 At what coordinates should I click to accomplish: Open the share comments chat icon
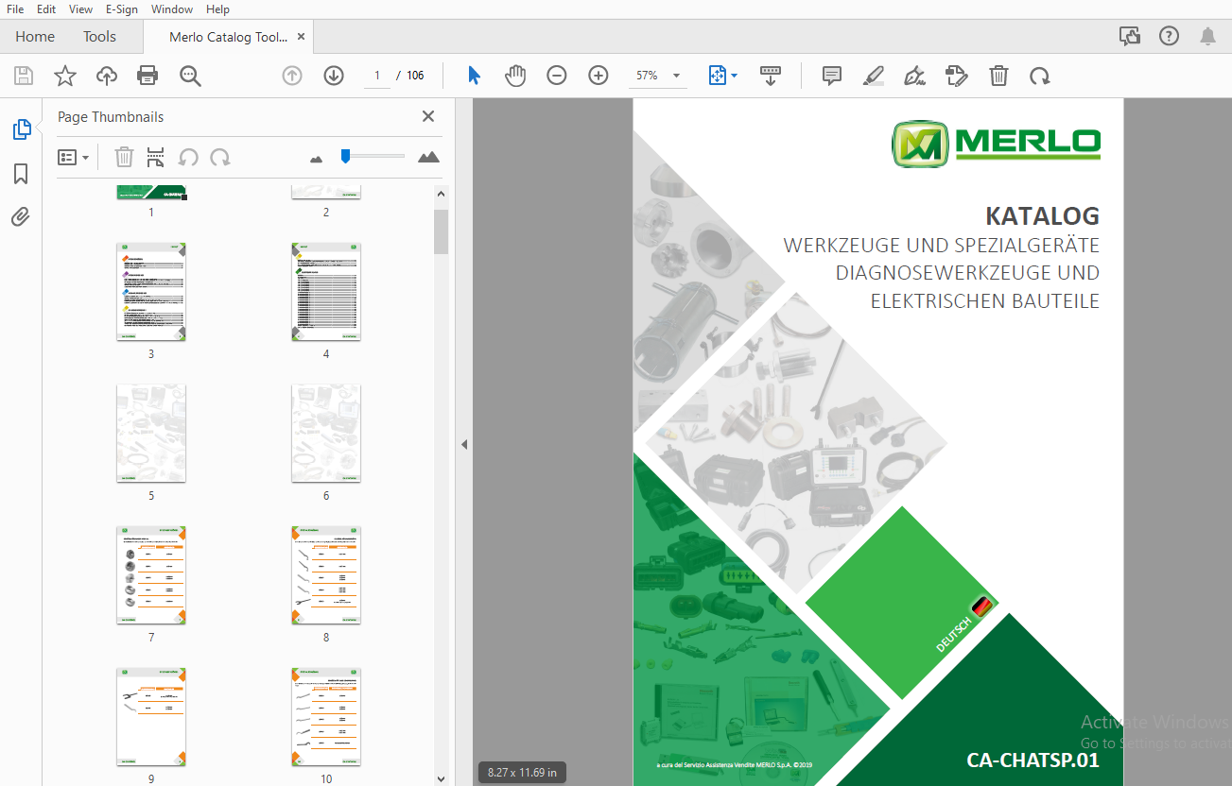(1129, 36)
